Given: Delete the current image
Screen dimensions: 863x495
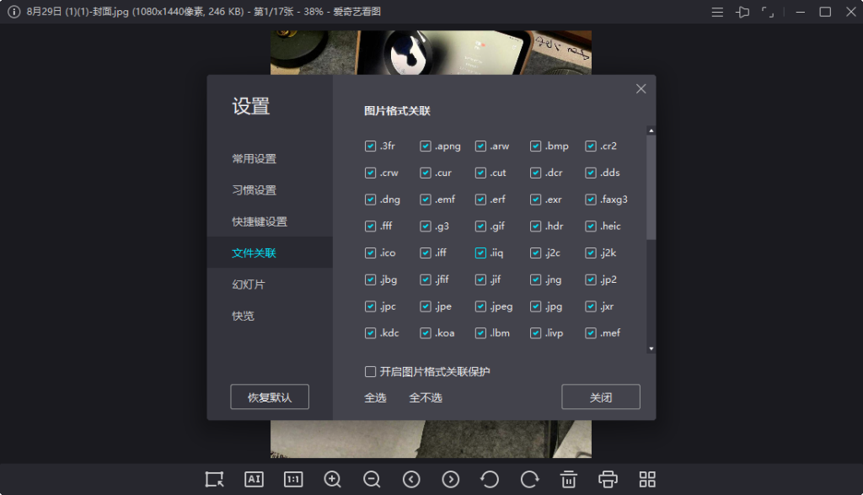Looking at the screenshot, I should (x=568, y=478).
